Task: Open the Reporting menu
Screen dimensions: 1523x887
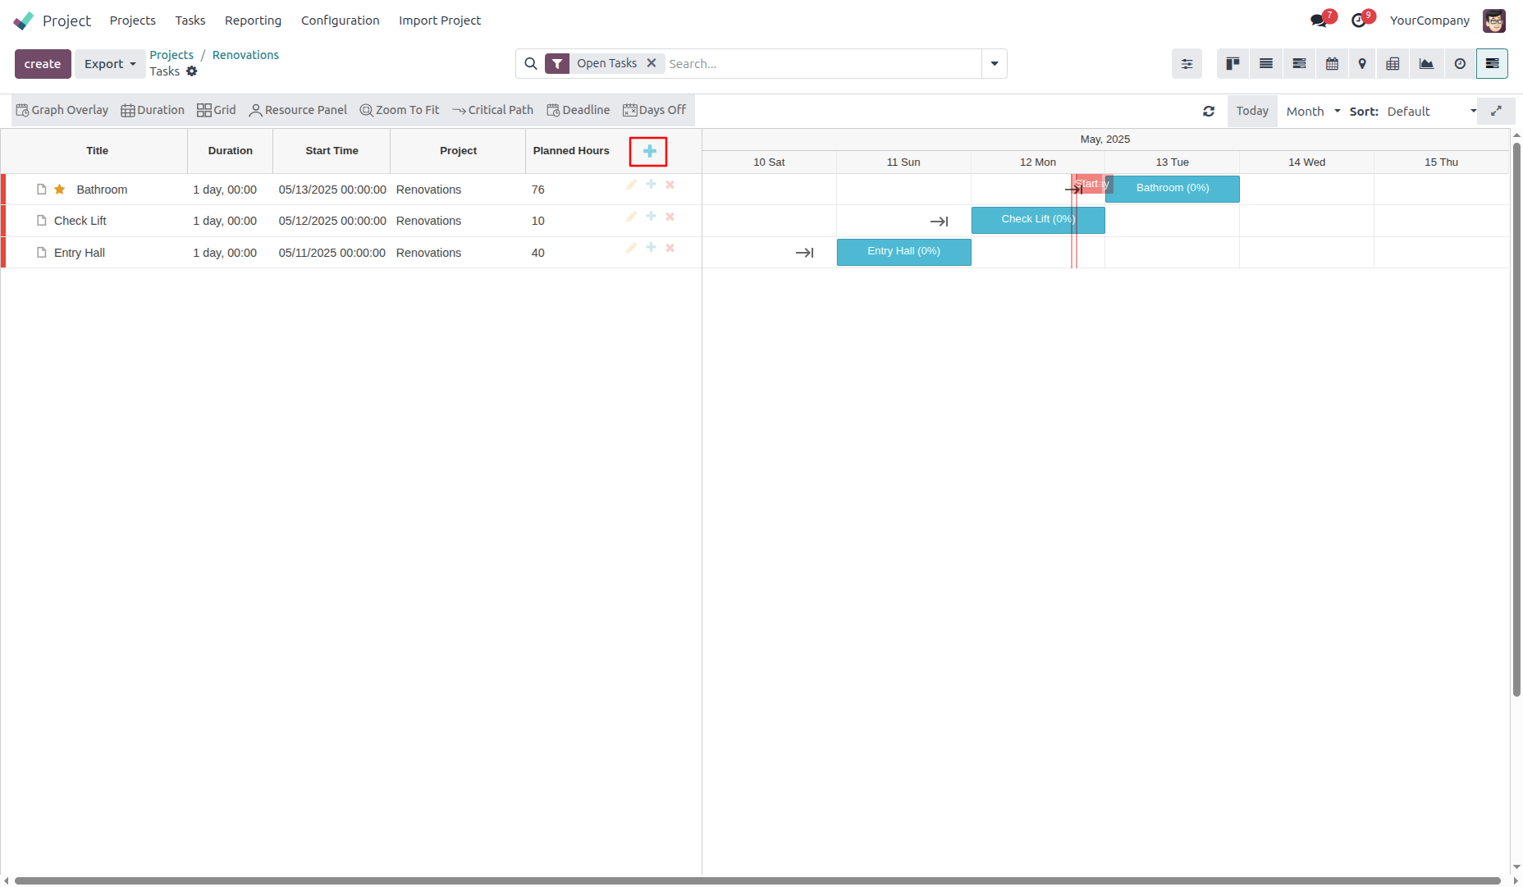Action: coord(253,21)
